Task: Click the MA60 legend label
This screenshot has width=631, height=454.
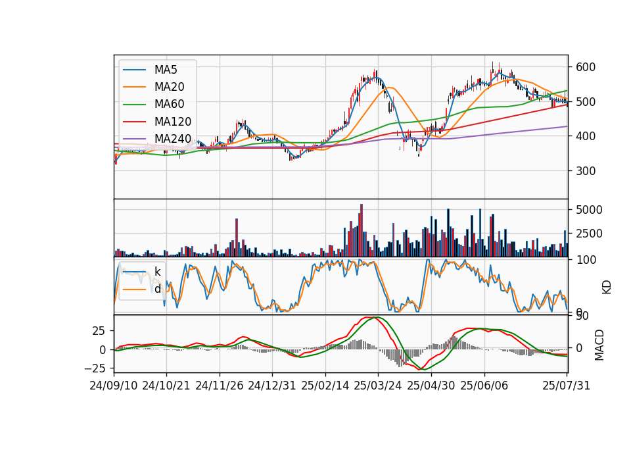Action: point(169,105)
